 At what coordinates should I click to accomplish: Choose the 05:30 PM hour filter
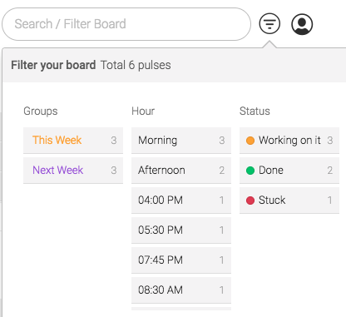[181, 230]
